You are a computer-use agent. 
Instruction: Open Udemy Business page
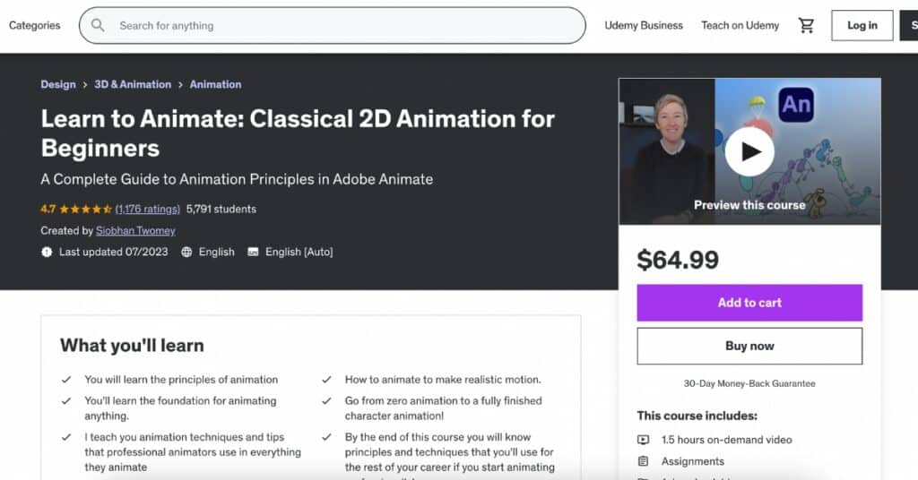click(x=643, y=25)
